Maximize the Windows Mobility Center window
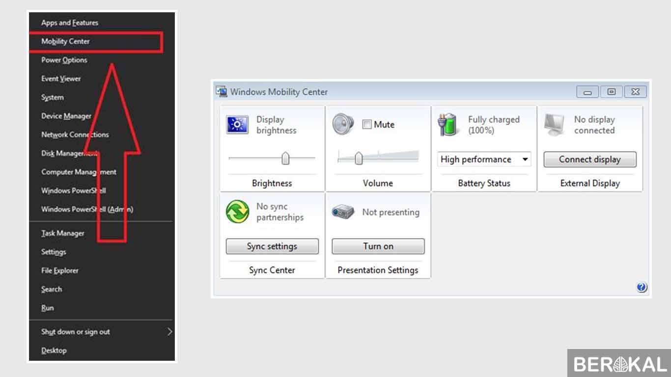671x377 pixels. point(611,92)
